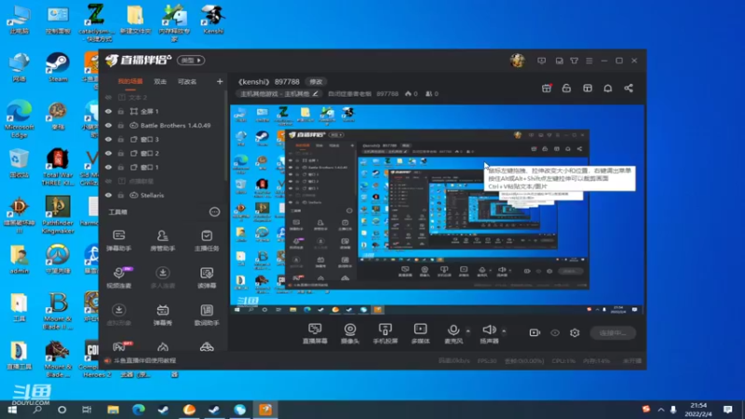Open the gift box icon with red dot

(547, 88)
